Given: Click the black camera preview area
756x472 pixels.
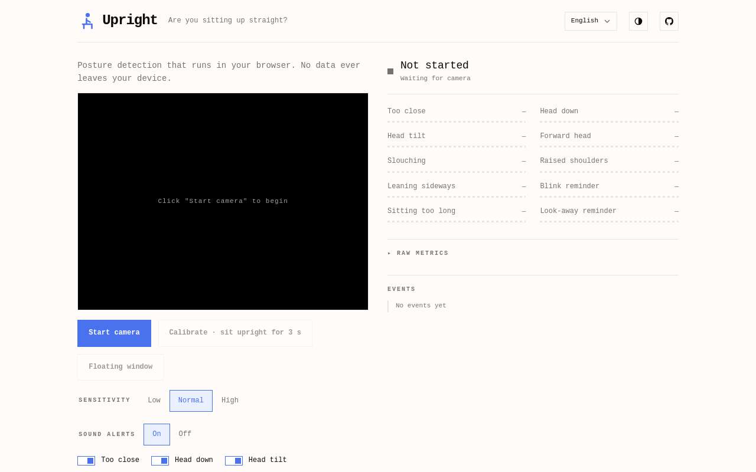Looking at the screenshot, I should tap(223, 201).
